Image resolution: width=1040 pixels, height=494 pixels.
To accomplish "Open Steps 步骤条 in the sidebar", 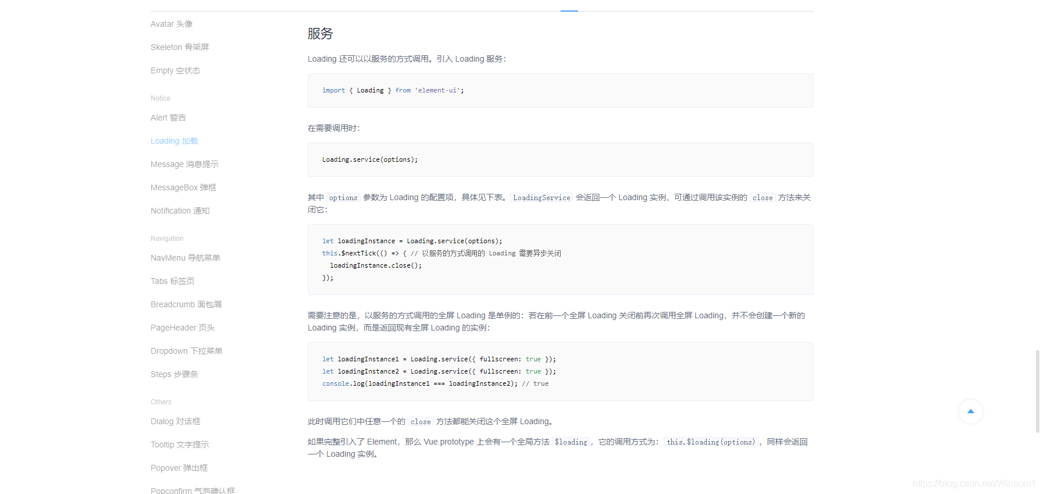I will [x=174, y=374].
